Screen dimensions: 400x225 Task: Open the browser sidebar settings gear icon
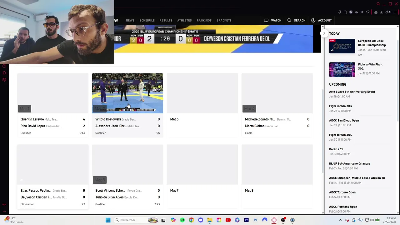pos(4,80)
